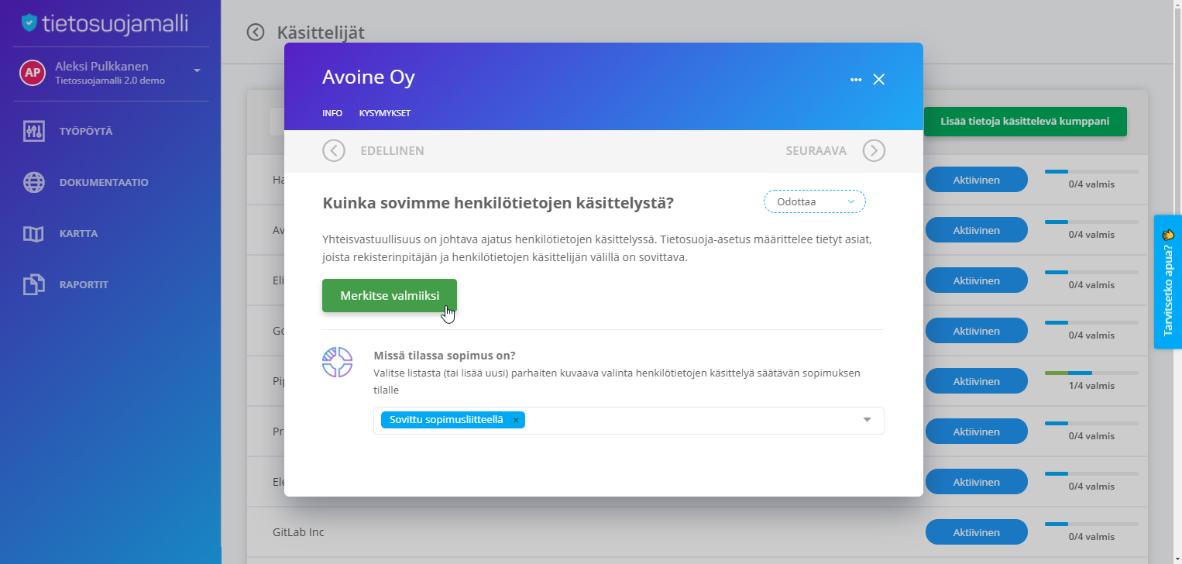Click the next circle arrow icon

pos(874,150)
